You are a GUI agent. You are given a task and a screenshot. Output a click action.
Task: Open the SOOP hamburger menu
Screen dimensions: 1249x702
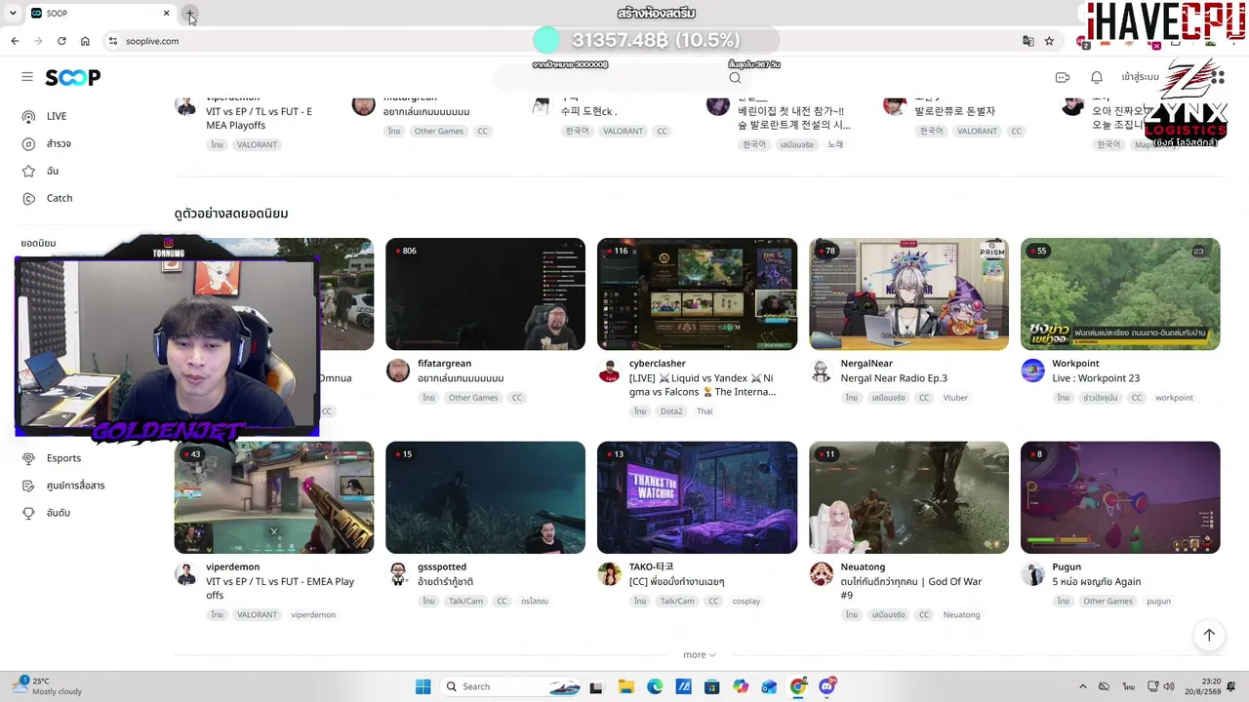pos(27,77)
